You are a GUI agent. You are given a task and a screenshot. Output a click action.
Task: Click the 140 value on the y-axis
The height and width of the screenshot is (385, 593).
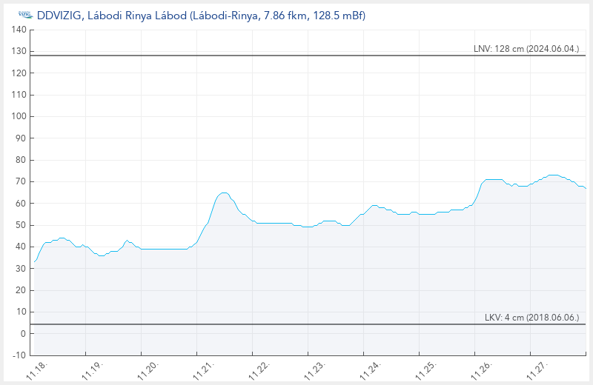click(x=19, y=30)
